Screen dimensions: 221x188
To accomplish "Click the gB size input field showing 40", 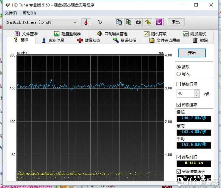I will (186, 93).
